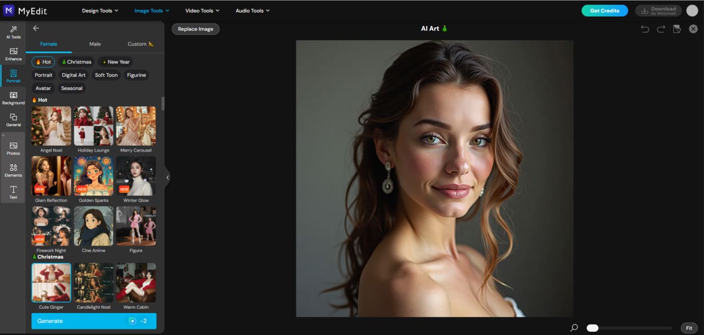Click the Replace Image button
This screenshot has width=704, height=335.
click(x=195, y=29)
